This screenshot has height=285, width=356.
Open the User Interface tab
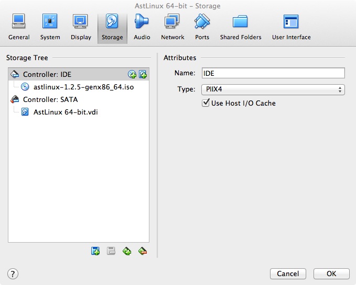pos(292,27)
